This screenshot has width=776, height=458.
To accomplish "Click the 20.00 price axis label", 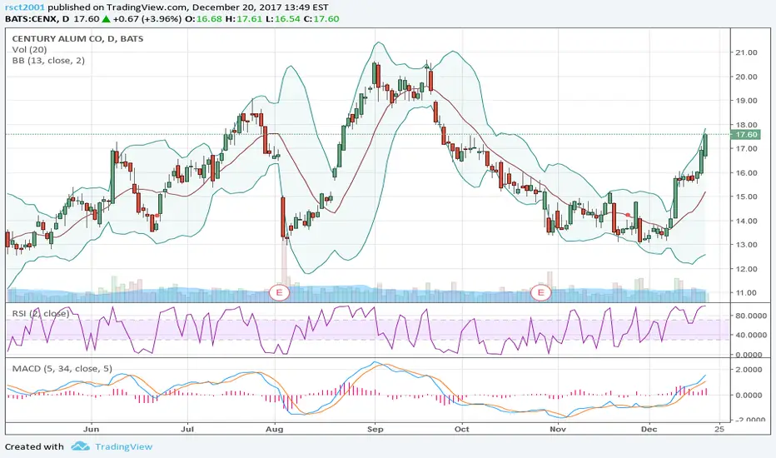I will click(x=746, y=77).
